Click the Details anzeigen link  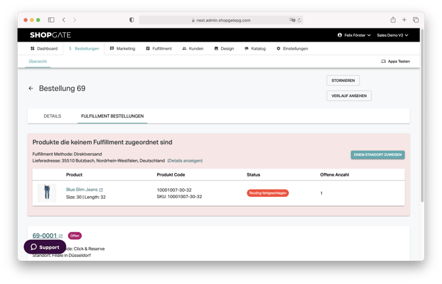185,160
